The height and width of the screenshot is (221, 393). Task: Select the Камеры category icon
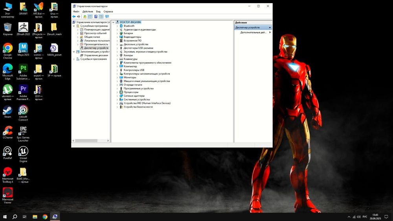click(x=121, y=55)
